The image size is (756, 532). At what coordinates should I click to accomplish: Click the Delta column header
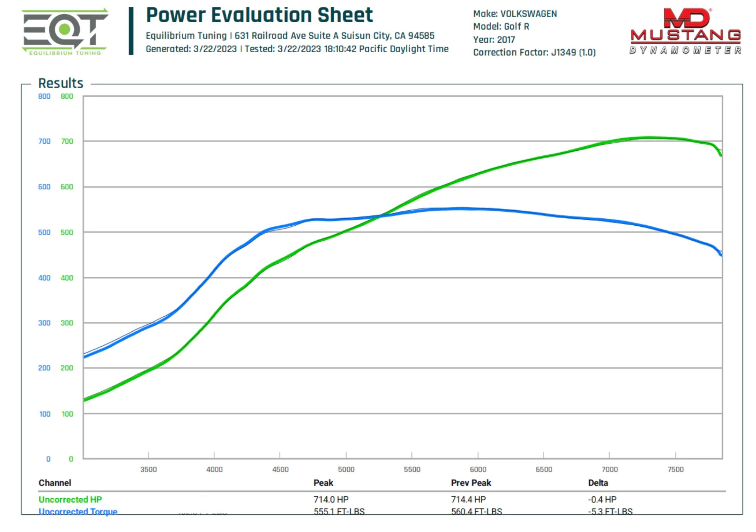click(597, 483)
